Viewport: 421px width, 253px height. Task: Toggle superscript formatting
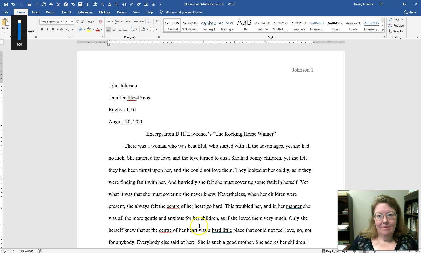(x=73, y=29)
